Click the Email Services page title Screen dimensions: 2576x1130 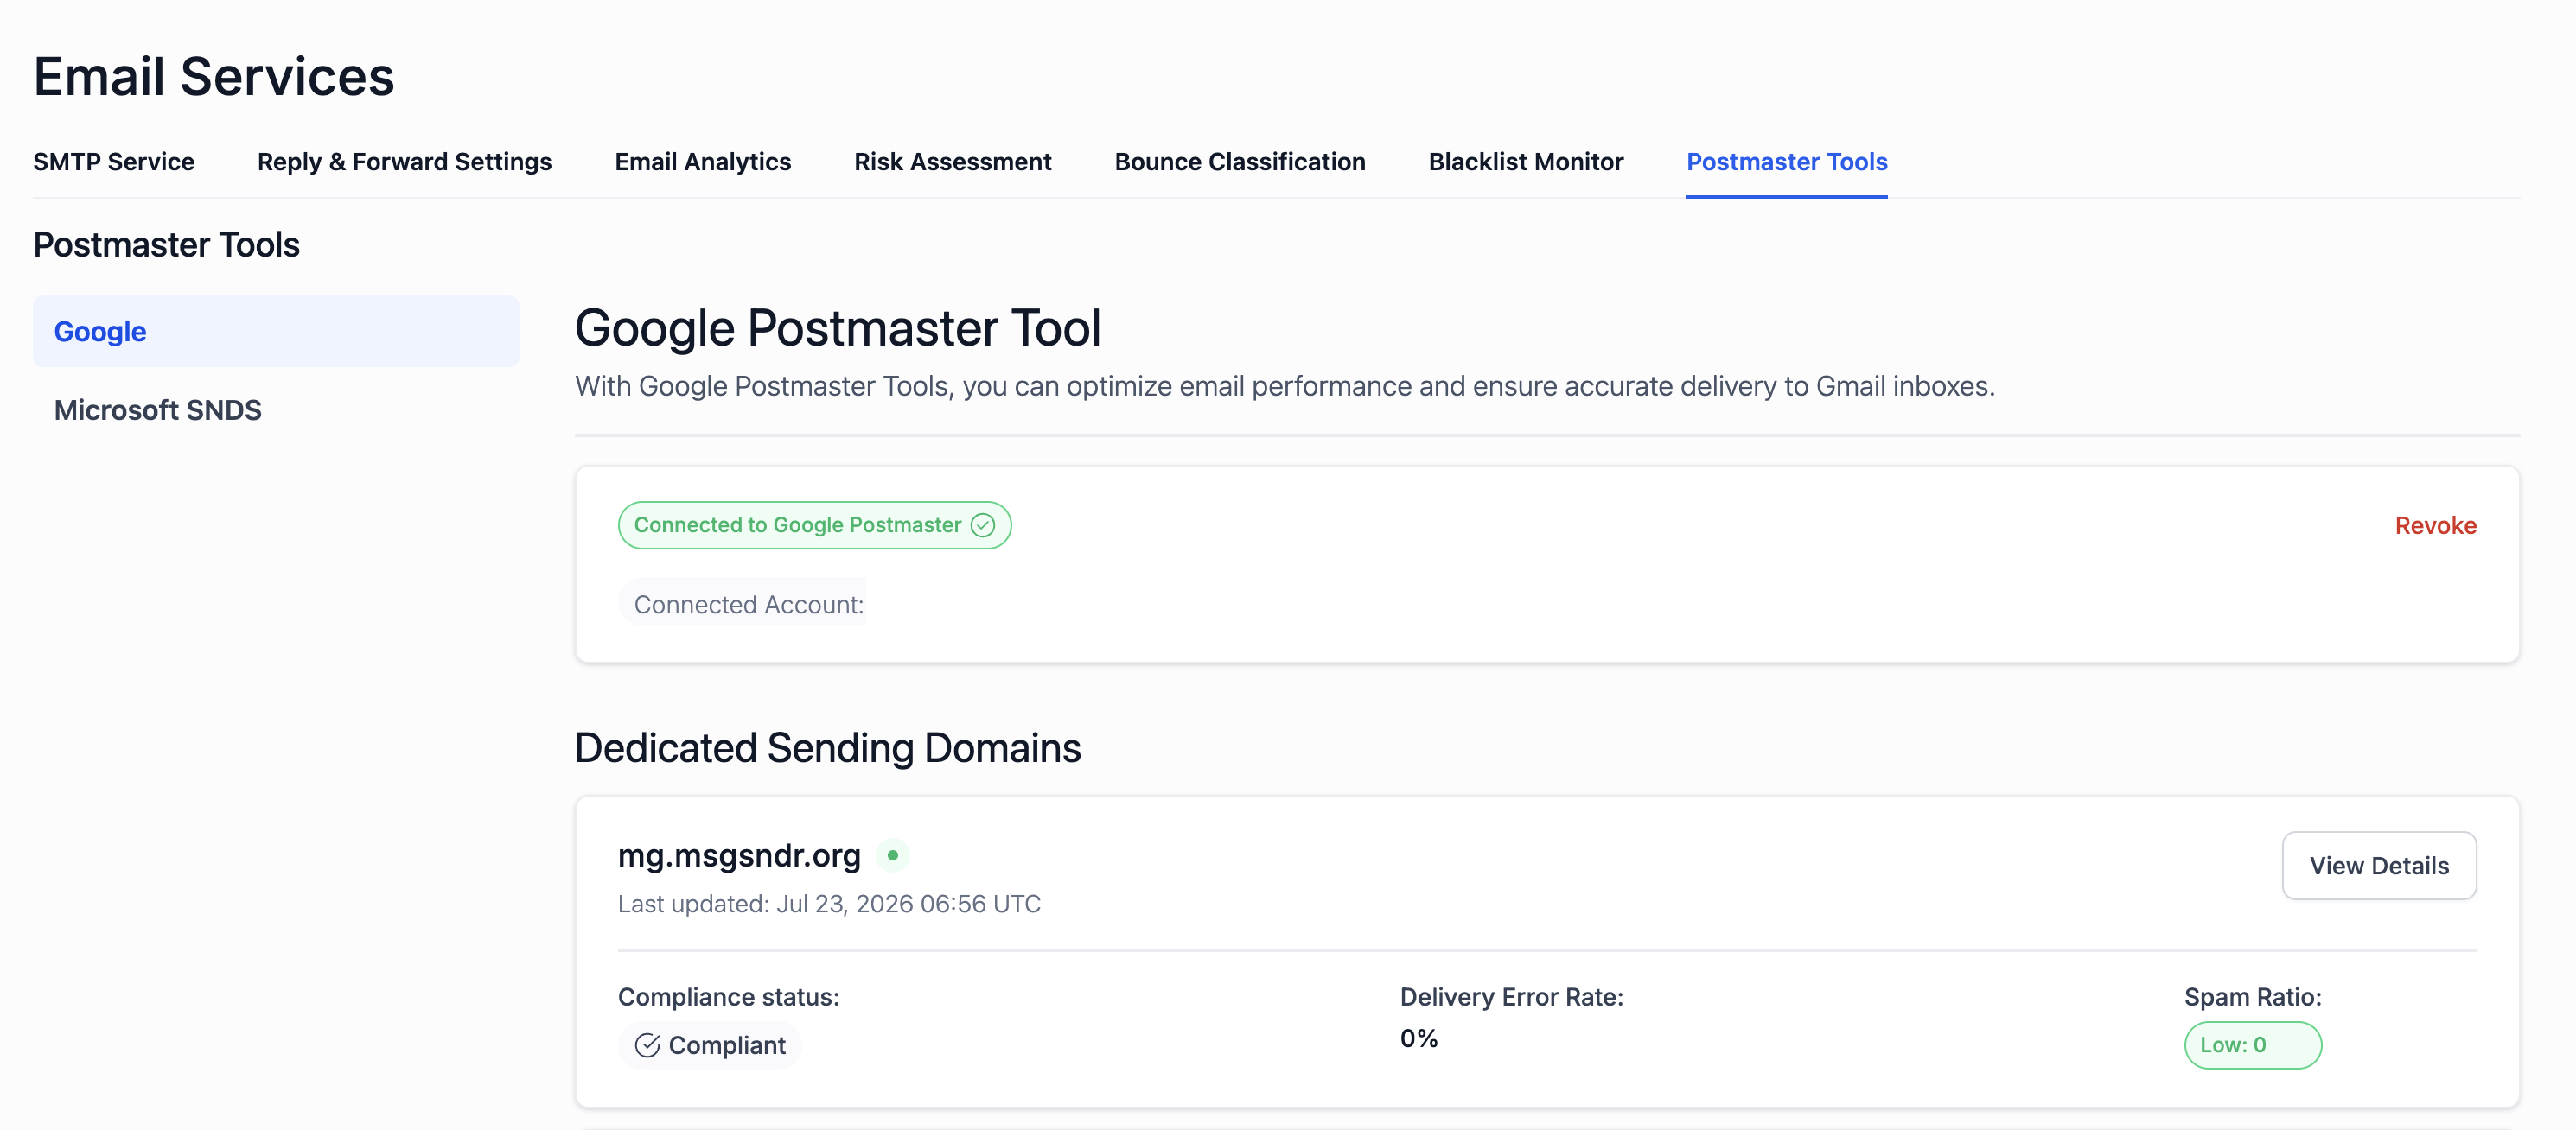(214, 77)
